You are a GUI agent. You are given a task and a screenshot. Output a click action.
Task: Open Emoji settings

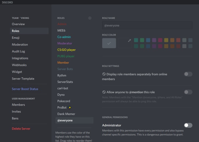[x=16, y=38]
